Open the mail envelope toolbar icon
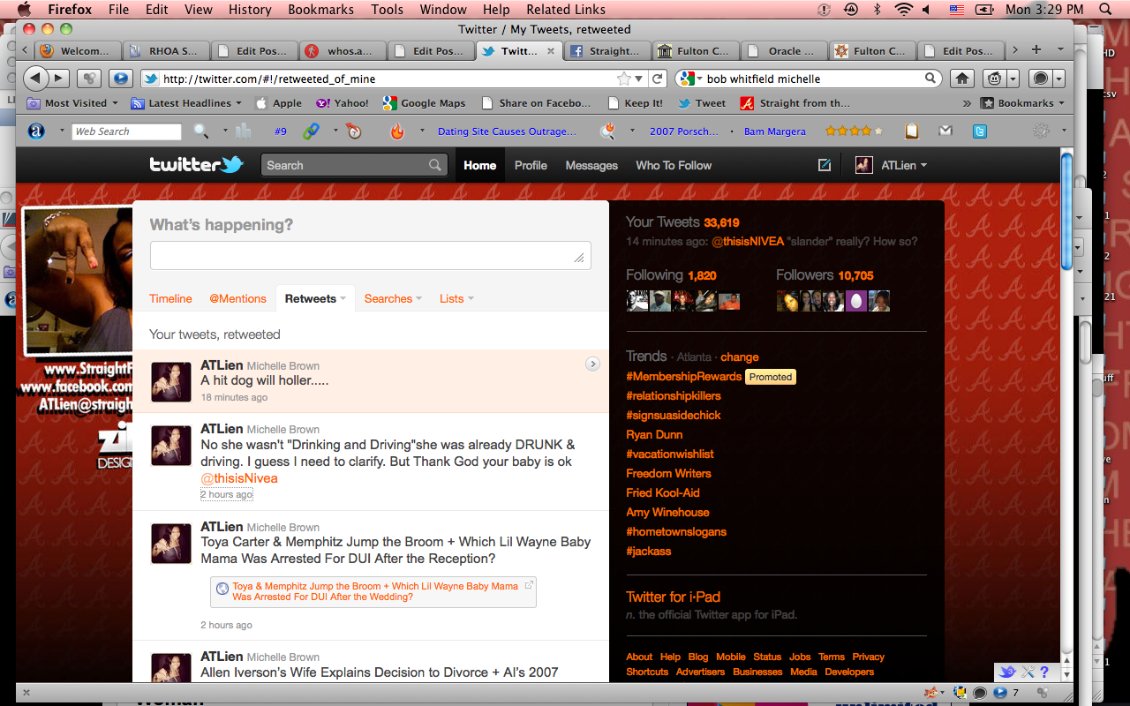1130x706 pixels. coord(945,131)
